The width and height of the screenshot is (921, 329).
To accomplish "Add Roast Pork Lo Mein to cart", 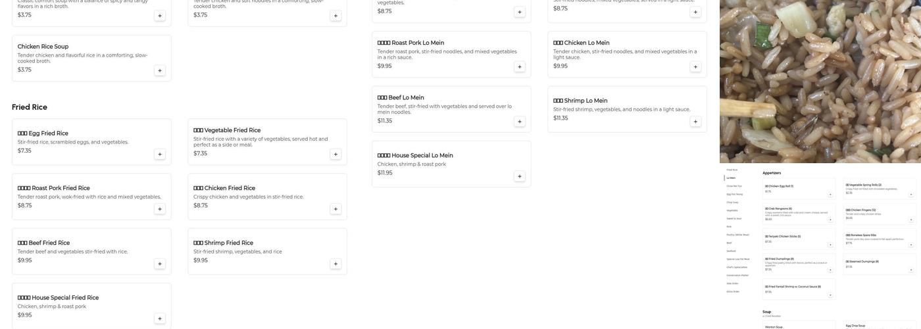I will 520,66.
